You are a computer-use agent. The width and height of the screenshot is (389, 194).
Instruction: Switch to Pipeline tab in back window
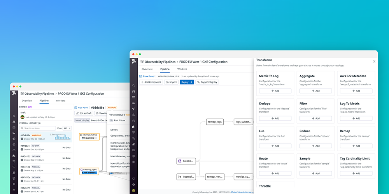pos(44,101)
